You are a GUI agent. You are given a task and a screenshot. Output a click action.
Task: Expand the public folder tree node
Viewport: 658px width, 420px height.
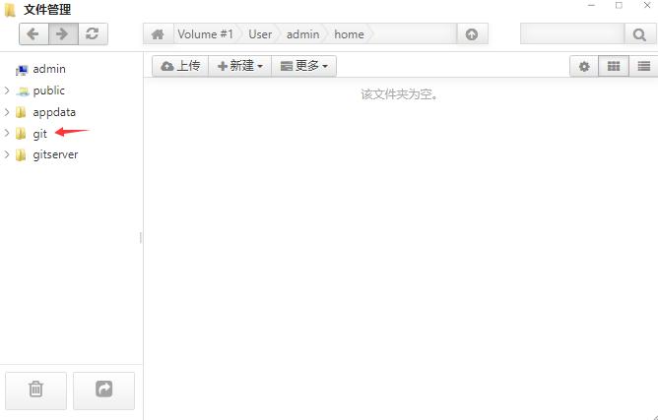tap(8, 90)
